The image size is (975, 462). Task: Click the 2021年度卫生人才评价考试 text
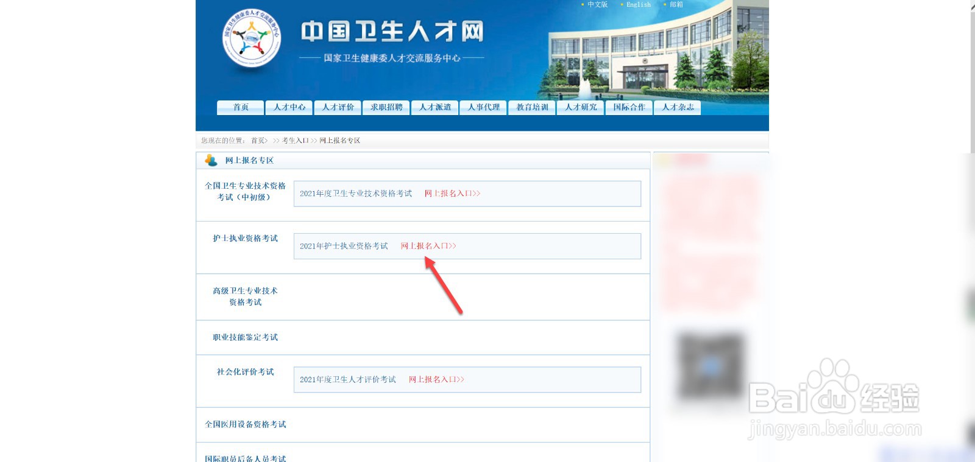tap(348, 379)
